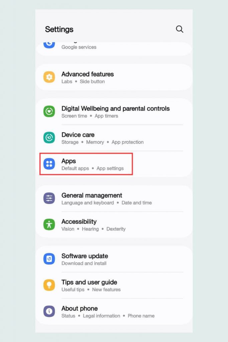Viewport: 228px width, 342px height.
Task: Tap the About phone info icon
Action: [49, 311]
